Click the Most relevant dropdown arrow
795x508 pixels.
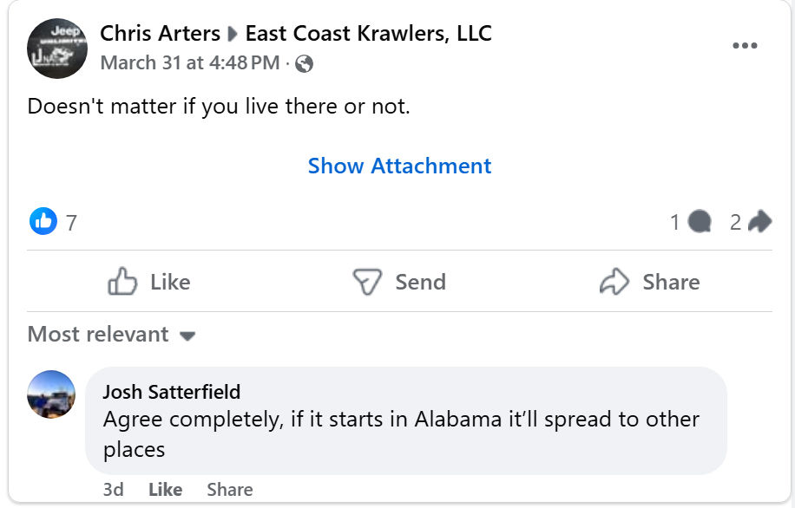pos(187,335)
